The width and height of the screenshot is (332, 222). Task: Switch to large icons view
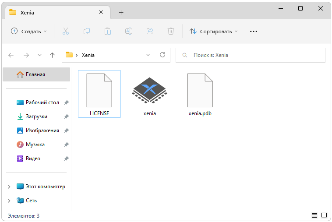(324, 216)
